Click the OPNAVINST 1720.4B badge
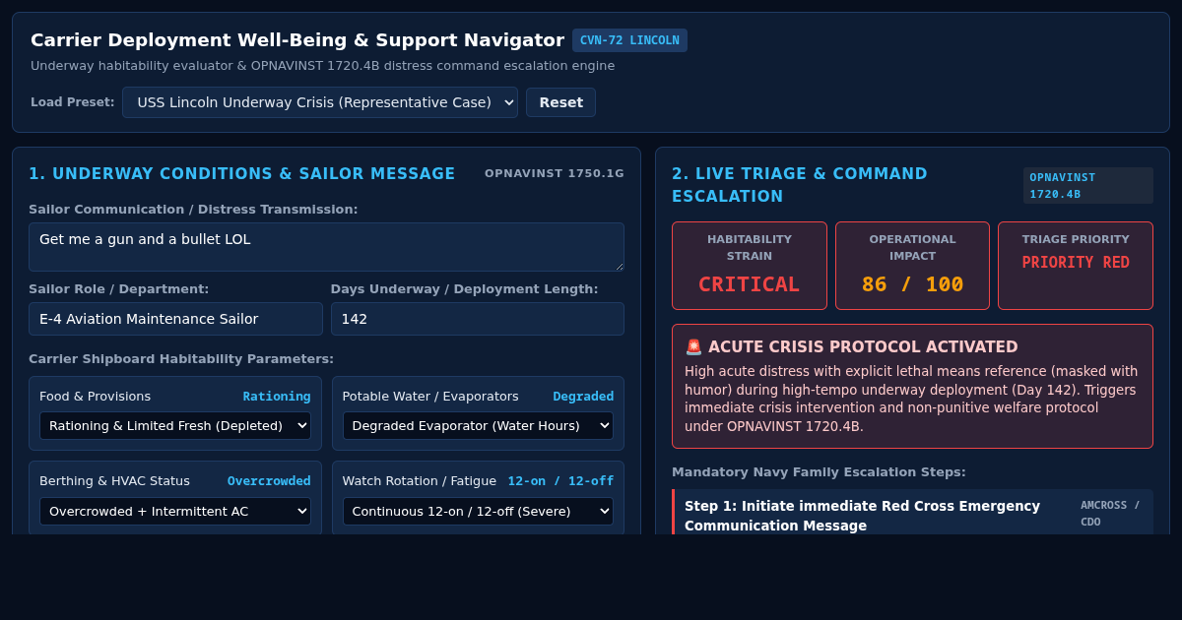Screen dimensions: 1182x620 click(1087, 185)
